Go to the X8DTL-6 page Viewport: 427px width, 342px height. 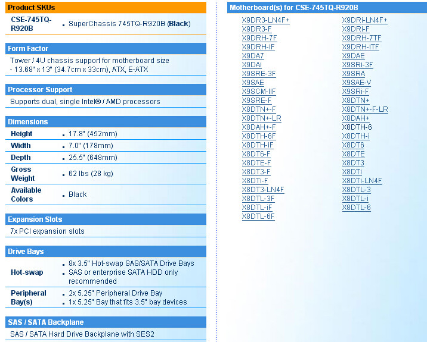click(356, 208)
